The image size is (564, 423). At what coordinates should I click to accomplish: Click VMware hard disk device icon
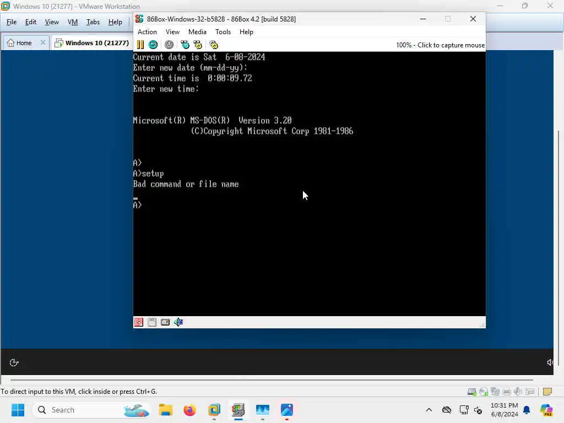point(471,392)
